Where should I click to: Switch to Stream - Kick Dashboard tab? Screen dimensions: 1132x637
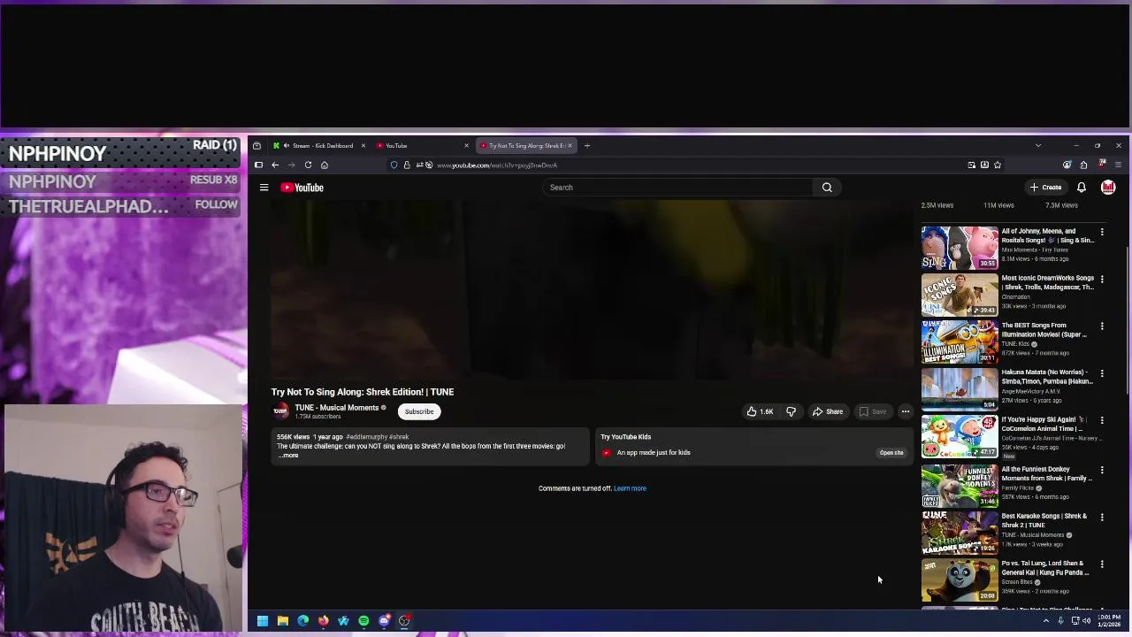(318, 146)
